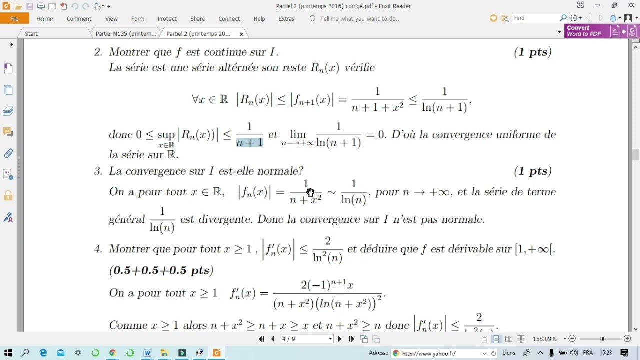
Task: Expand the left navigation panel arrow
Action: pos(11,45)
